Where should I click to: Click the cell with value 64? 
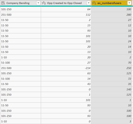[66, 9]
